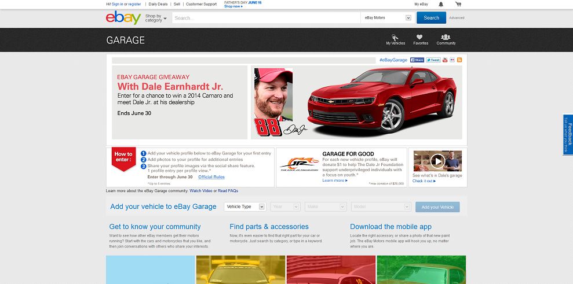The height and width of the screenshot is (284, 573).
Task: Click the blue Search button
Action: 431,17
